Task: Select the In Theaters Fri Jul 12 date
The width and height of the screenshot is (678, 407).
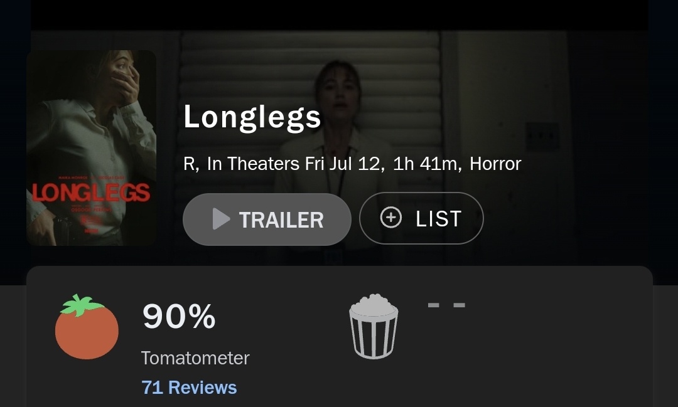Action: (294, 164)
